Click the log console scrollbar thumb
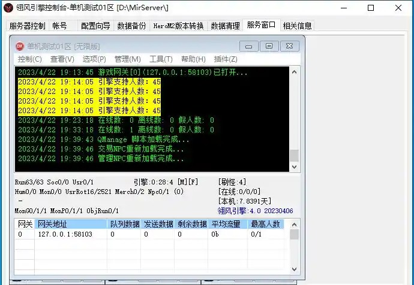The height and width of the screenshot is (285, 414). 295,156
